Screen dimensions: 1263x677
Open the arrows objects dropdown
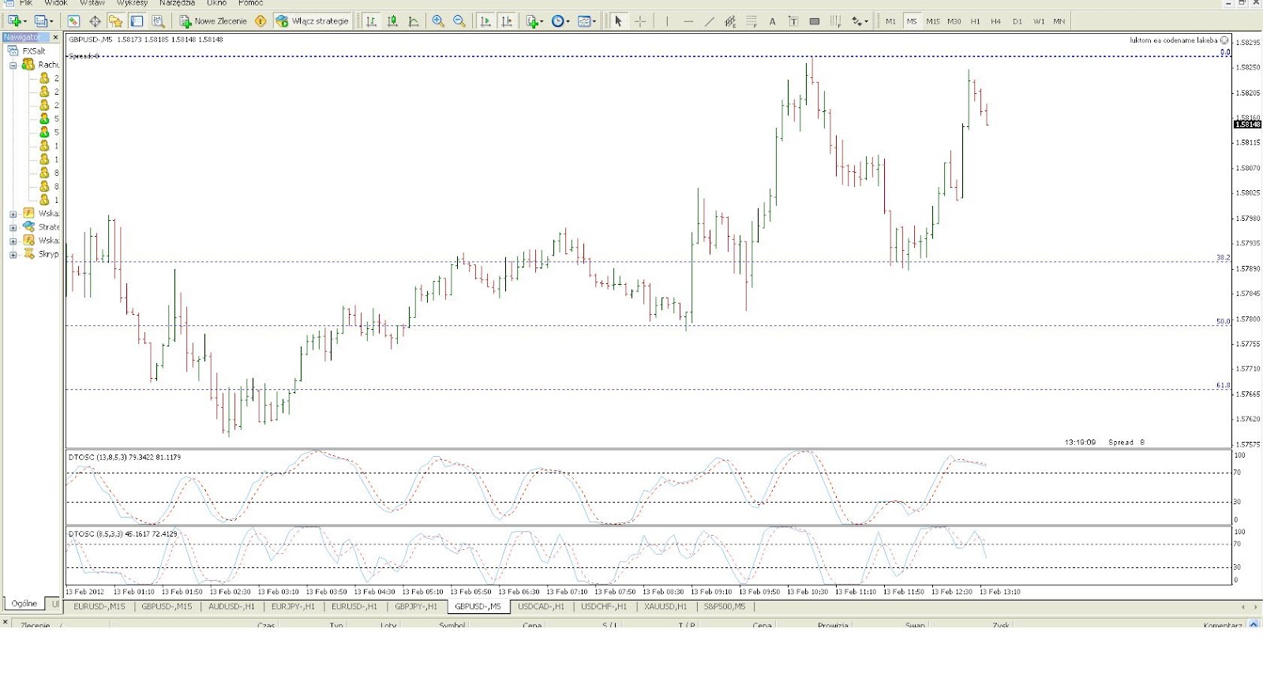pyautogui.click(x=859, y=21)
